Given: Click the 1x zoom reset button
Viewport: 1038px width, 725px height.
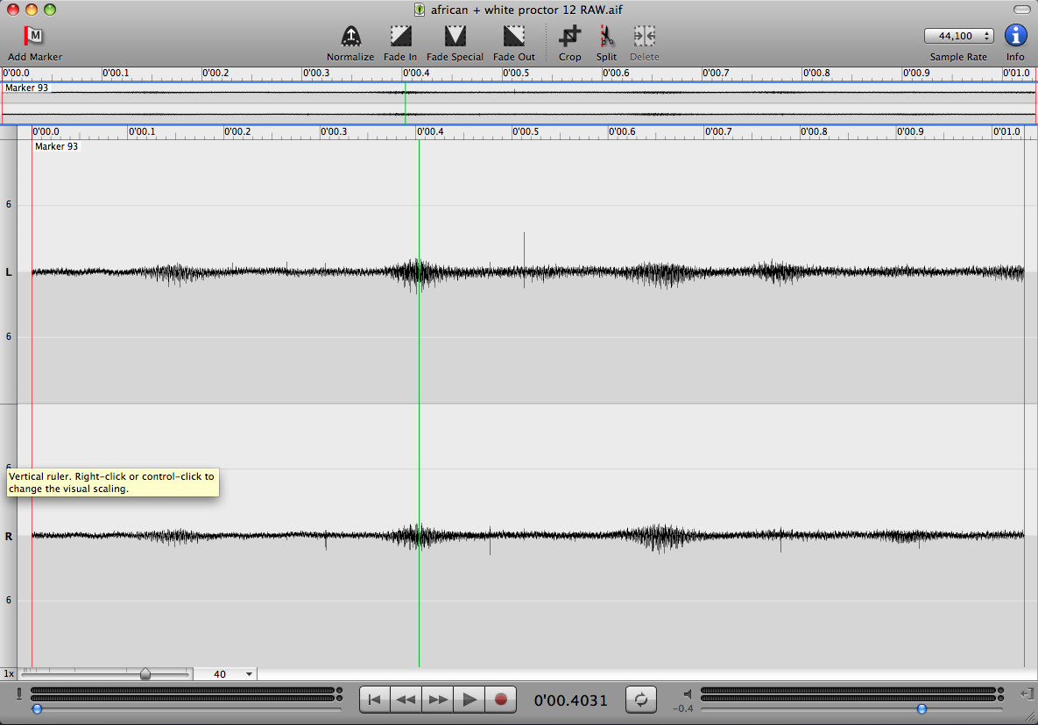Looking at the screenshot, I should click(9, 674).
